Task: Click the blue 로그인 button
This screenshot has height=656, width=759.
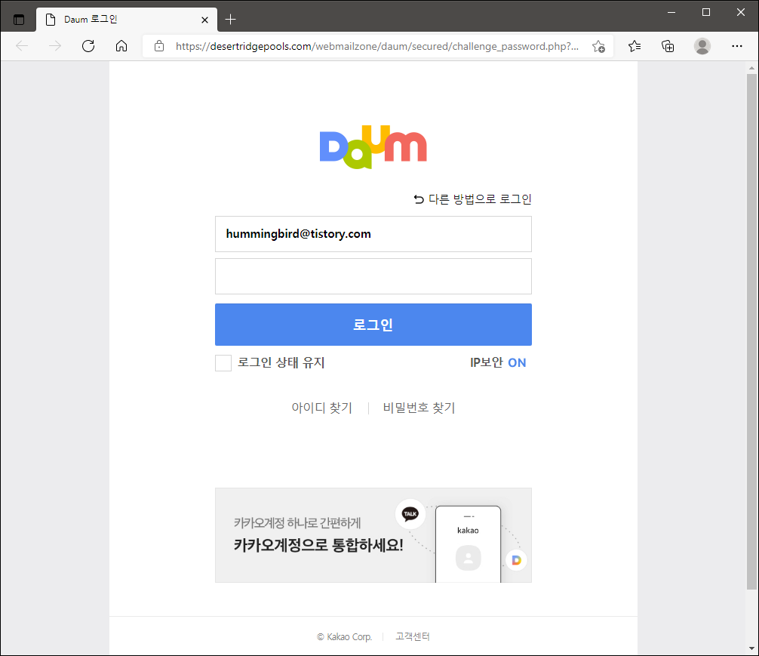Action: click(x=373, y=325)
